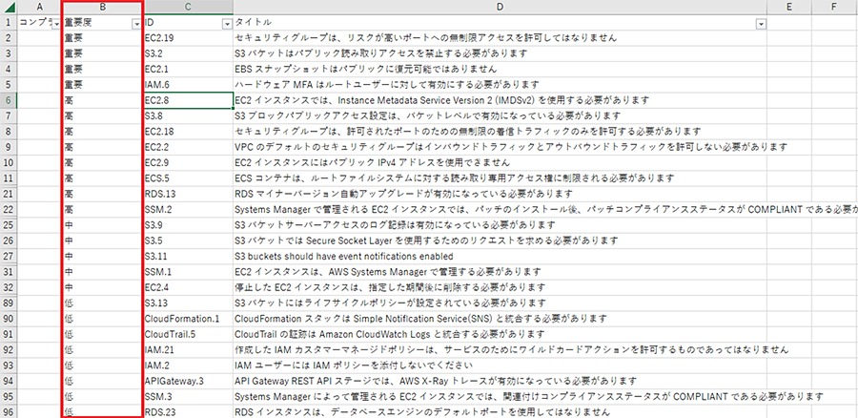Click the 低 severity cell in IAM.2 row
858x418 pixels.
102,365
